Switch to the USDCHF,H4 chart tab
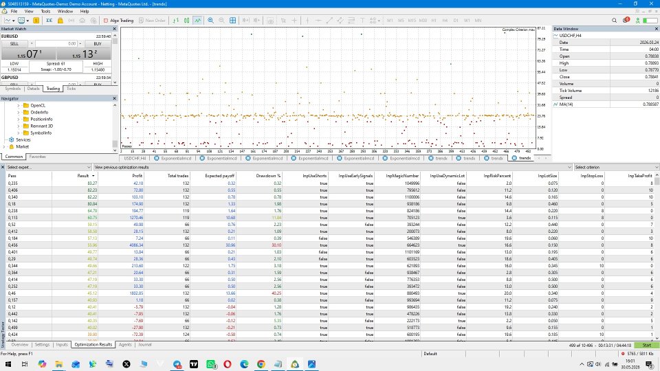The width and height of the screenshot is (660, 371). (135, 158)
